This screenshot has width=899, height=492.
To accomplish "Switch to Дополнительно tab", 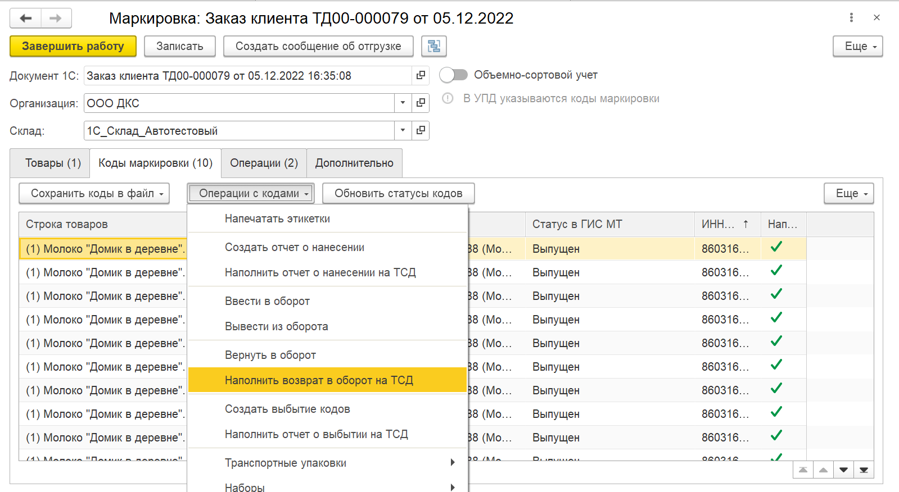I will [354, 163].
